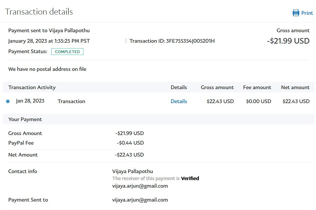The width and height of the screenshot is (316, 210).
Task: Click the COMPLETED payment status badge
Action: click(x=67, y=52)
